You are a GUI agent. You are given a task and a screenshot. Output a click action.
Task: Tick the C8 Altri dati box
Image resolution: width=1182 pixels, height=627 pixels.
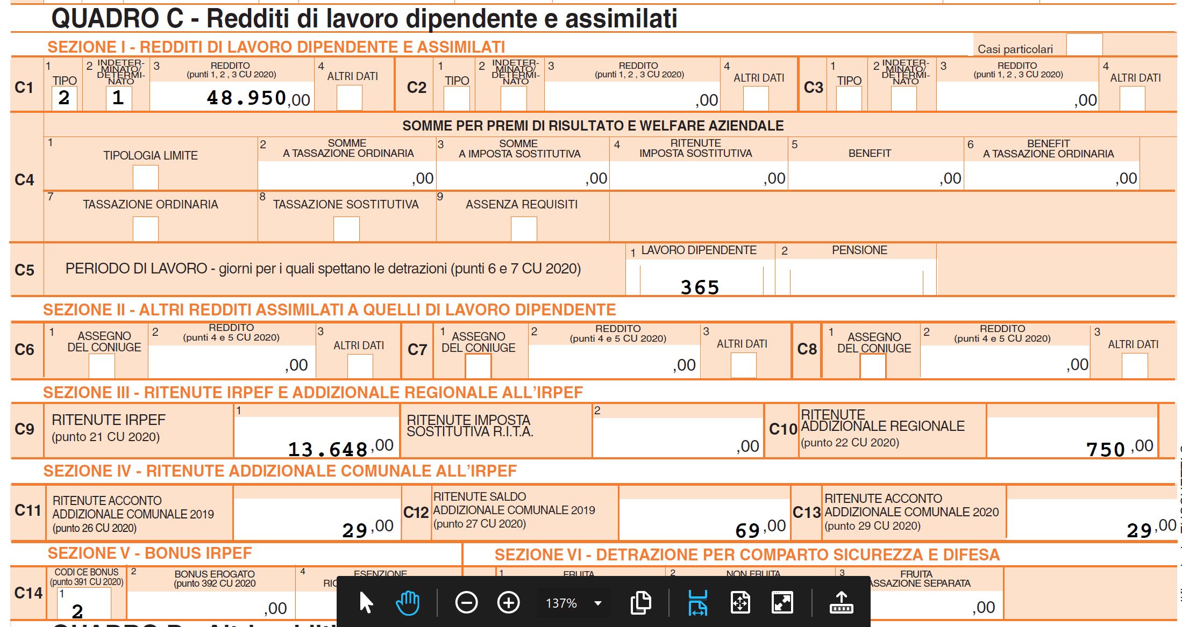[x=1135, y=366]
